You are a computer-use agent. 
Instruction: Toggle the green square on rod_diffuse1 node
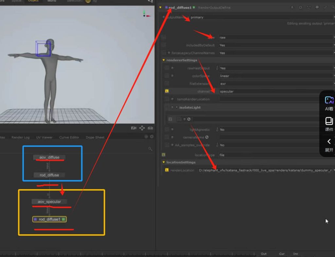[x=63, y=219]
